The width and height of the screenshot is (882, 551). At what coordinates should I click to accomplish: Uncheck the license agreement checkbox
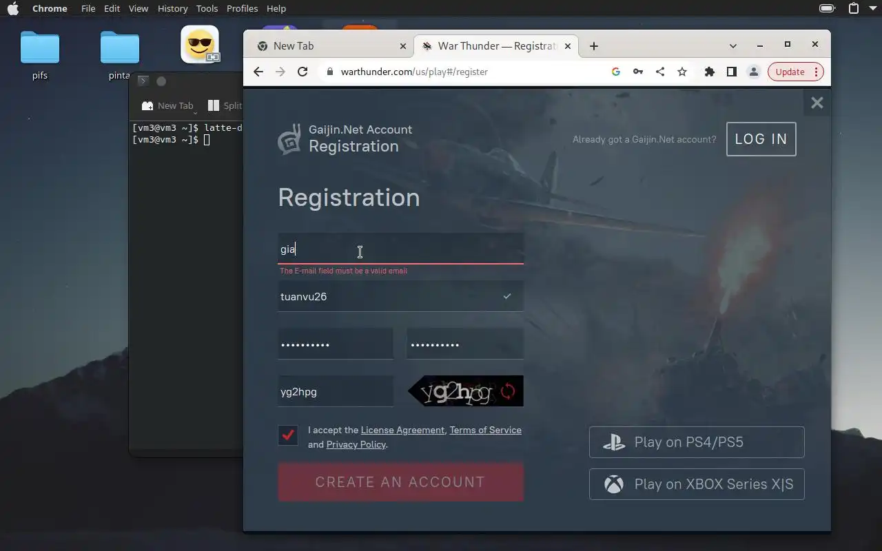[288, 435]
